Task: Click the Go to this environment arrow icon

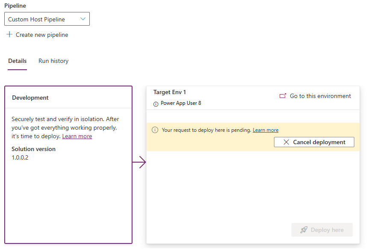Action: (283, 96)
